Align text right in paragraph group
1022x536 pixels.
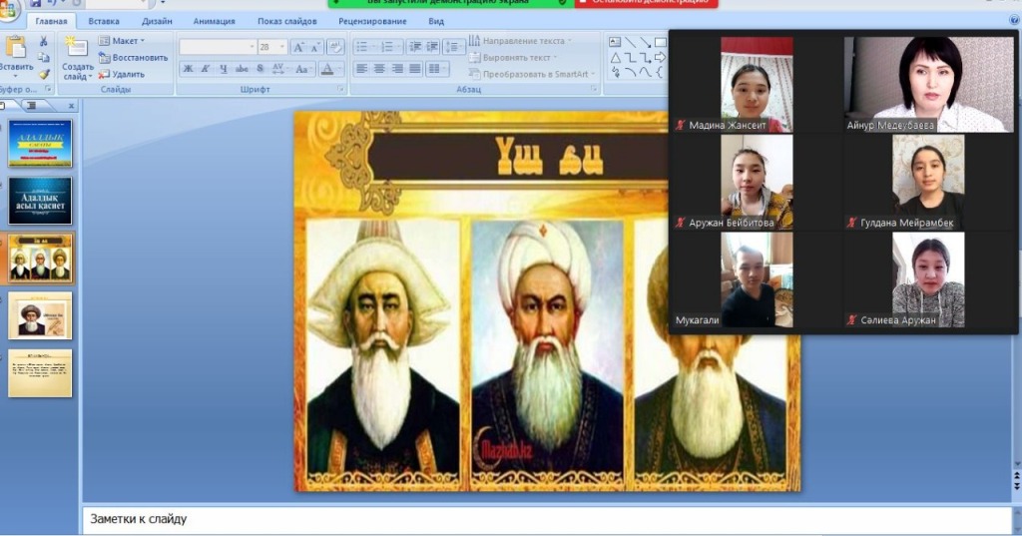397,69
